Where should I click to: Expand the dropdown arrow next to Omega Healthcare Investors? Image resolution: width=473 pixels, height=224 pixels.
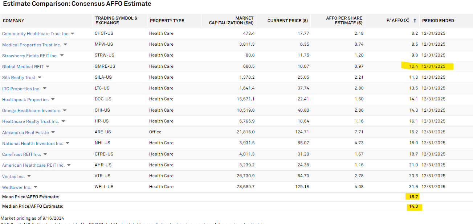65,111
